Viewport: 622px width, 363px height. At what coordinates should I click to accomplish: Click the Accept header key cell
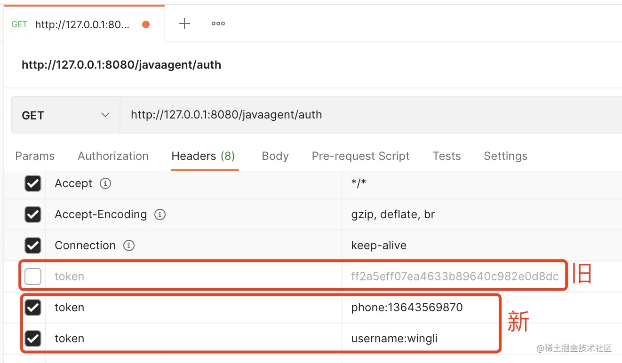point(193,183)
